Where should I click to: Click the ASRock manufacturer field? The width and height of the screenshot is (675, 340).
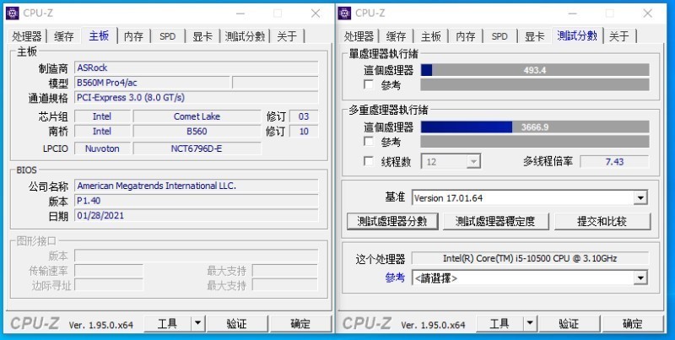197,67
